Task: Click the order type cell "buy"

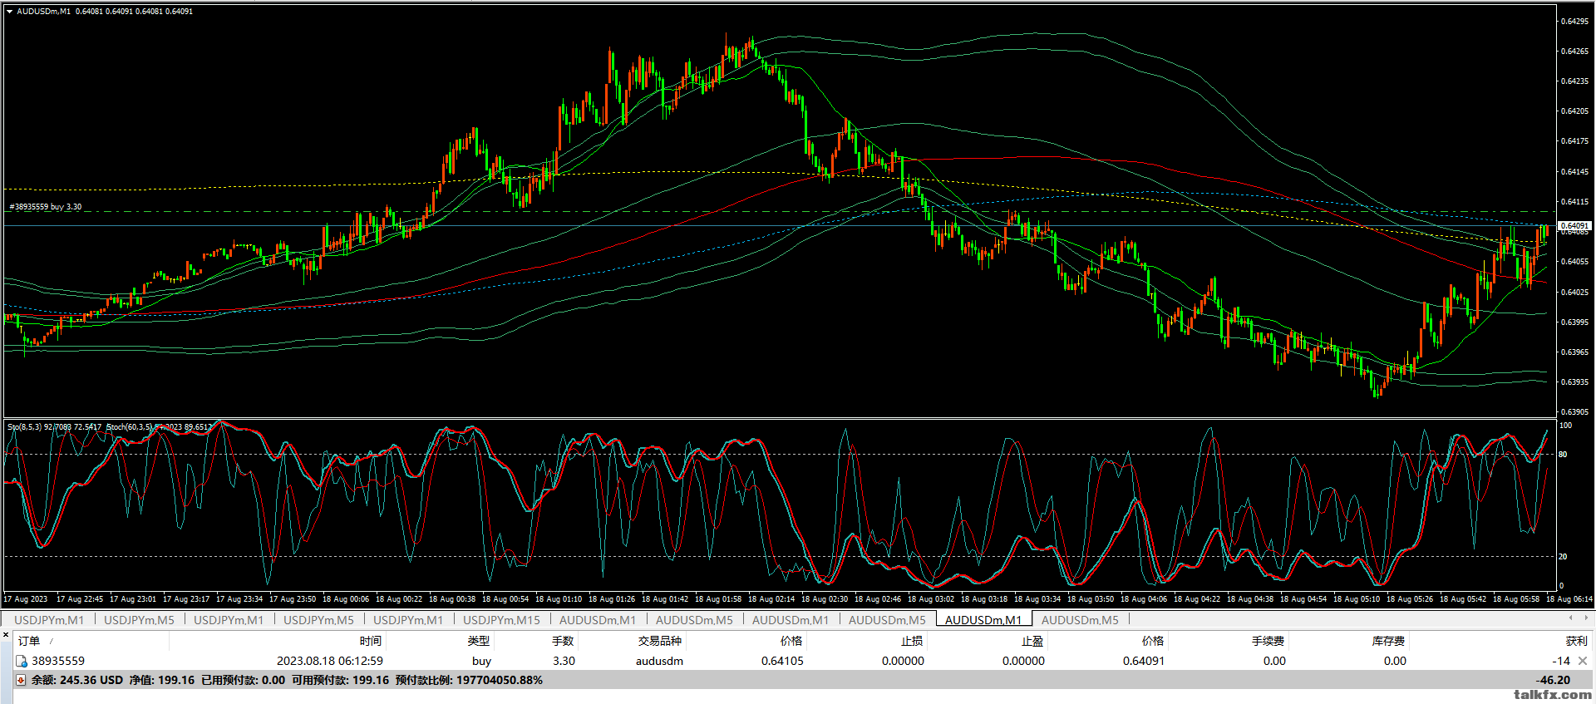Action: (x=481, y=661)
